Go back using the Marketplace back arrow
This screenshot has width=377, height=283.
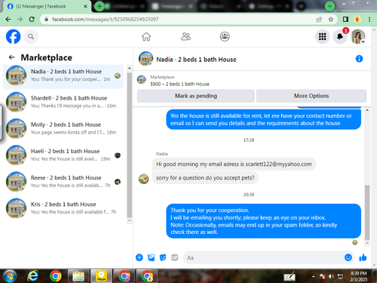pos(11,57)
